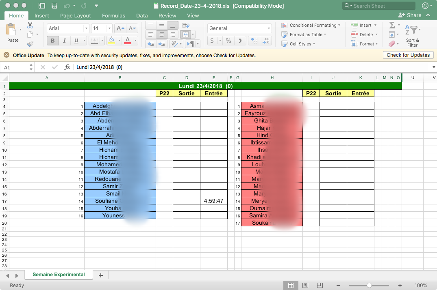This screenshot has height=290, width=437.
Task: Open the Arial font name dropdown
Action: [x=87, y=28]
